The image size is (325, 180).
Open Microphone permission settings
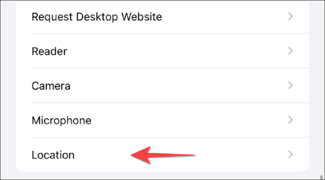[x=162, y=120]
